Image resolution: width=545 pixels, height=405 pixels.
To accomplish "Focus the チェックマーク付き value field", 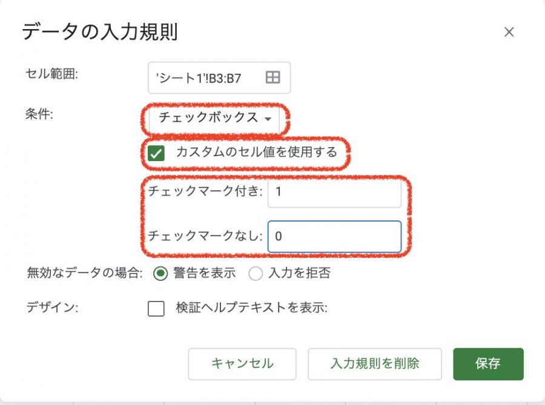I will pyautogui.click(x=334, y=193).
